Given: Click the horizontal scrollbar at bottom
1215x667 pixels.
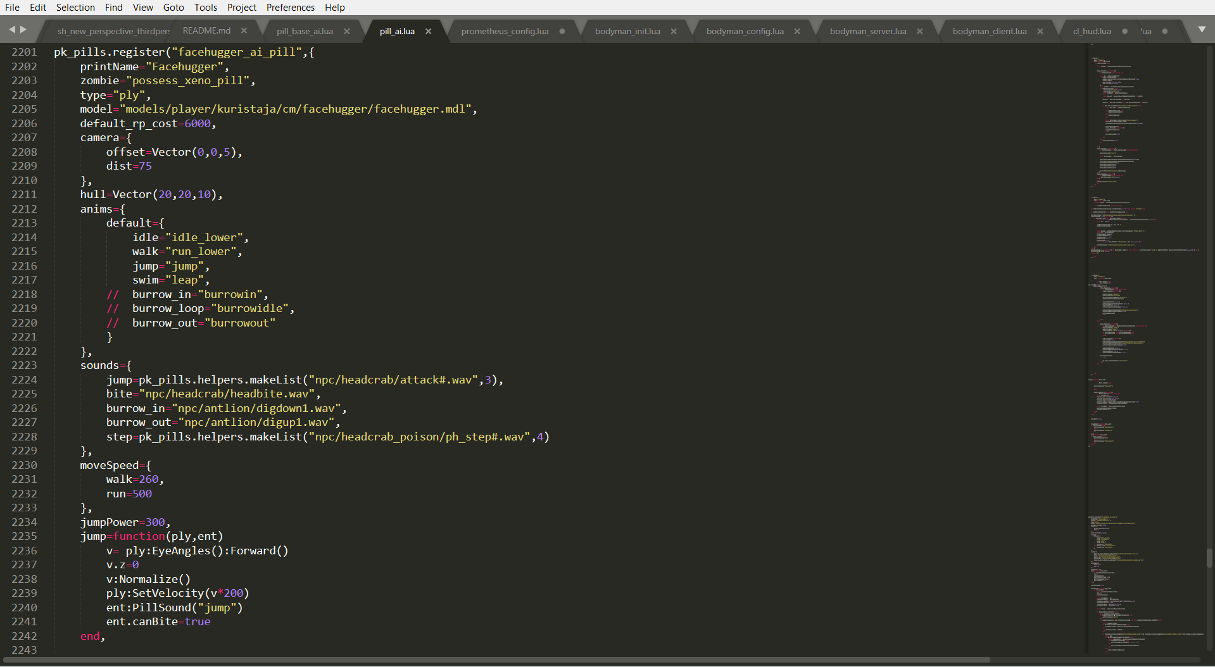Looking at the screenshot, I should (496, 659).
